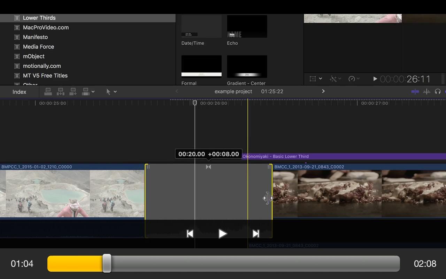446x279 pixels.
Task: Toggle solo with the headphones icon
Action: (x=438, y=92)
